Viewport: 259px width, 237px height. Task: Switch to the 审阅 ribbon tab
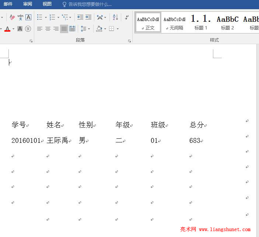pos(28,4)
